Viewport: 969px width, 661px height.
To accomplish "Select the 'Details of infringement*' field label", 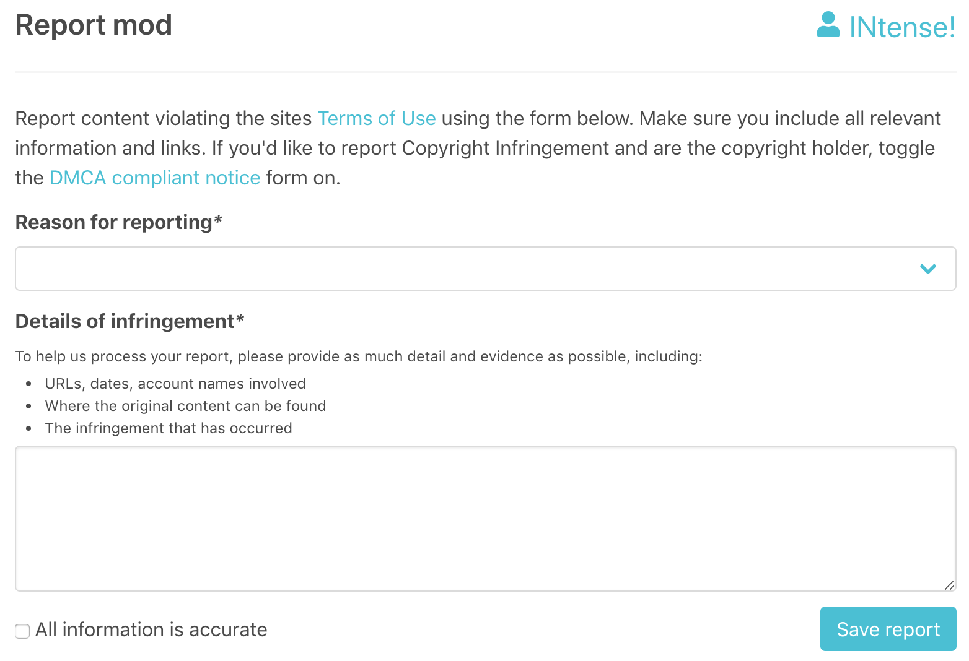I will tap(130, 321).
